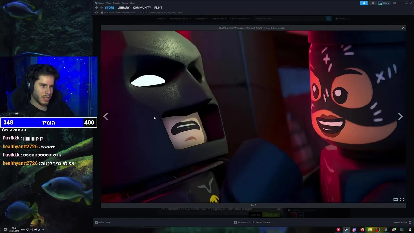Click the padlock icon beside the URL
Screen dimensions: 414x233
[x=102, y=13]
